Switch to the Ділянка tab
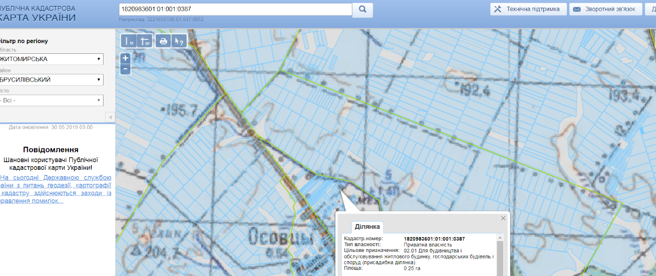Image resolution: width=656 pixels, height=276 pixels. pyautogui.click(x=367, y=227)
